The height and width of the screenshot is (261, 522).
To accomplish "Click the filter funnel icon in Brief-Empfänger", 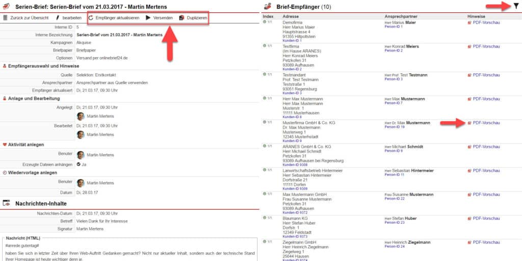I will (516, 6).
